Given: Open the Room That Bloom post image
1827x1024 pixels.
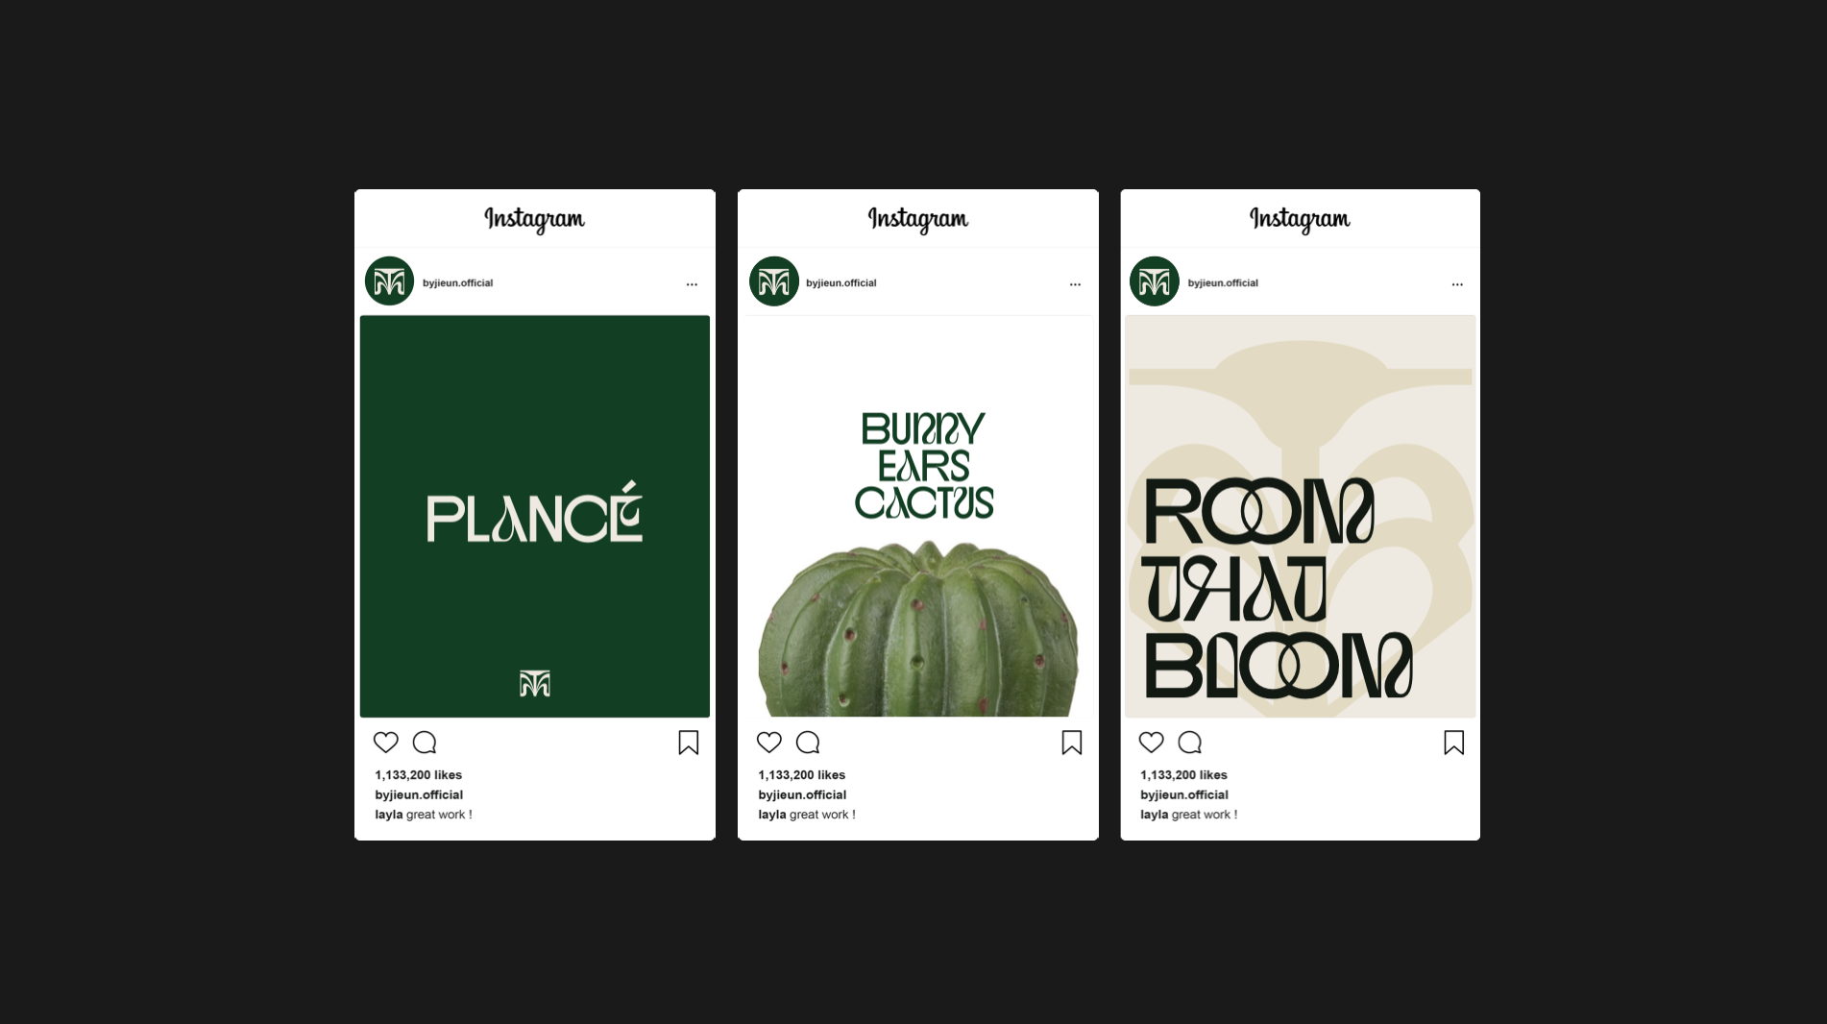Looking at the screenshot, I should [x=1300, y=517].
